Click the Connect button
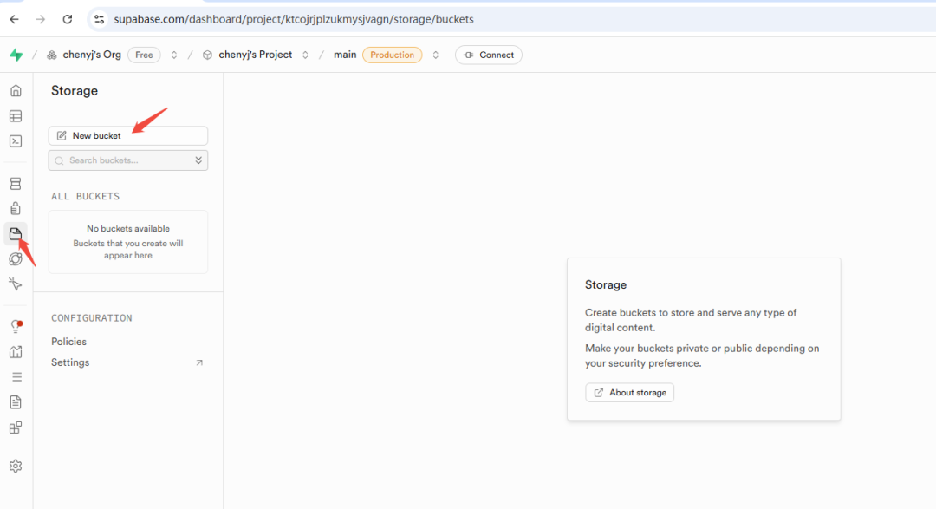The width and height of the screenshot is (936, 509). pos(488,55)
